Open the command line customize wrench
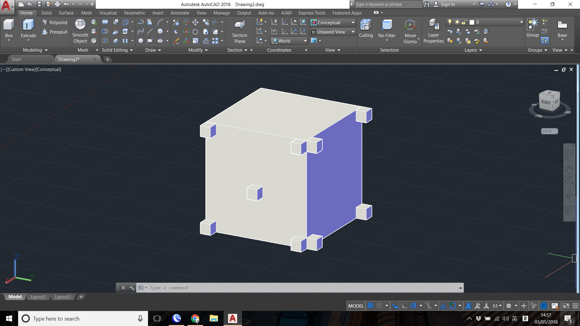Viewport: 580px width, 326px height. point(132,288)
